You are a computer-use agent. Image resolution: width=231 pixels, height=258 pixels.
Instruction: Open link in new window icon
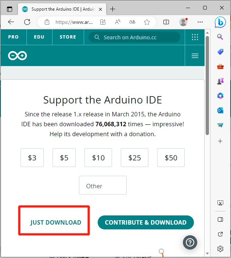pos(220,234)
